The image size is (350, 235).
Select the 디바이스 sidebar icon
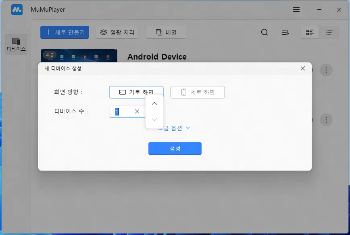coord(16,41)
